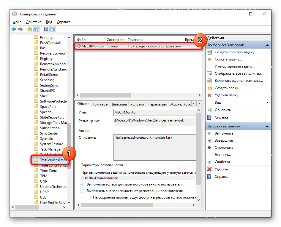281x227 pixels.
Task: Click Создать простую задачу link
Action: point(236,52)
